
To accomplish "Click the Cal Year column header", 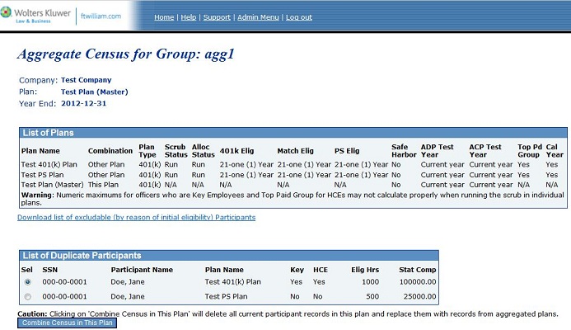I will click(555, 151).
